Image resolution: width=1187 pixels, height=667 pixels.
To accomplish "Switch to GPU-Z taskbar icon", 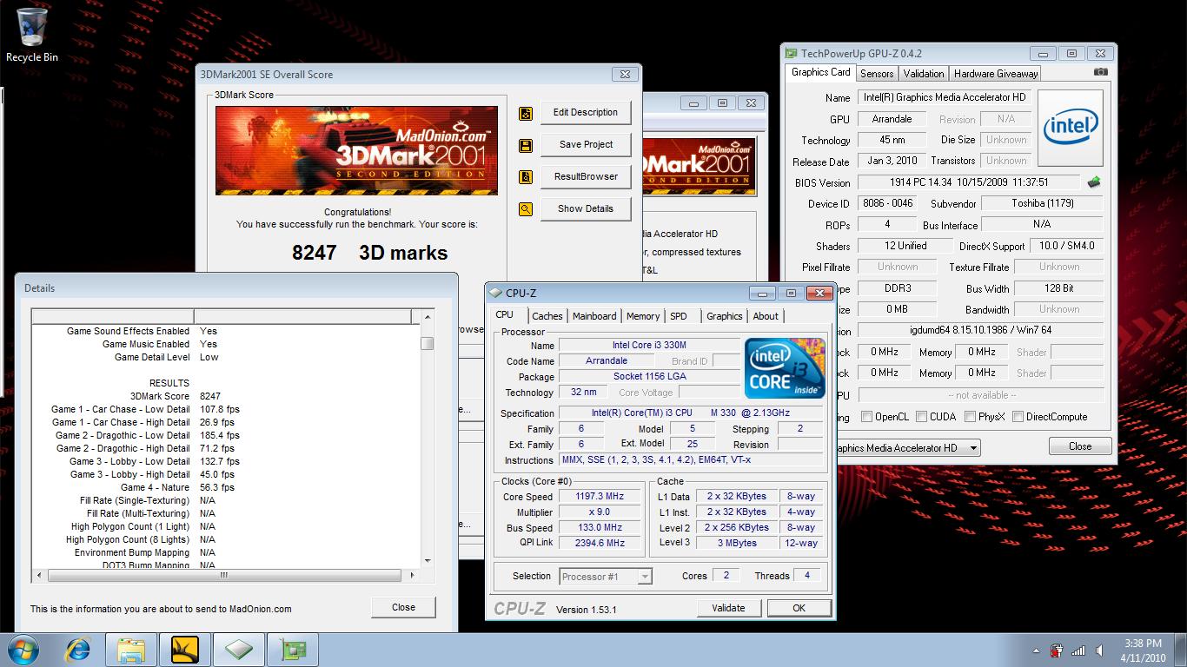I will [x=293, y=650].
